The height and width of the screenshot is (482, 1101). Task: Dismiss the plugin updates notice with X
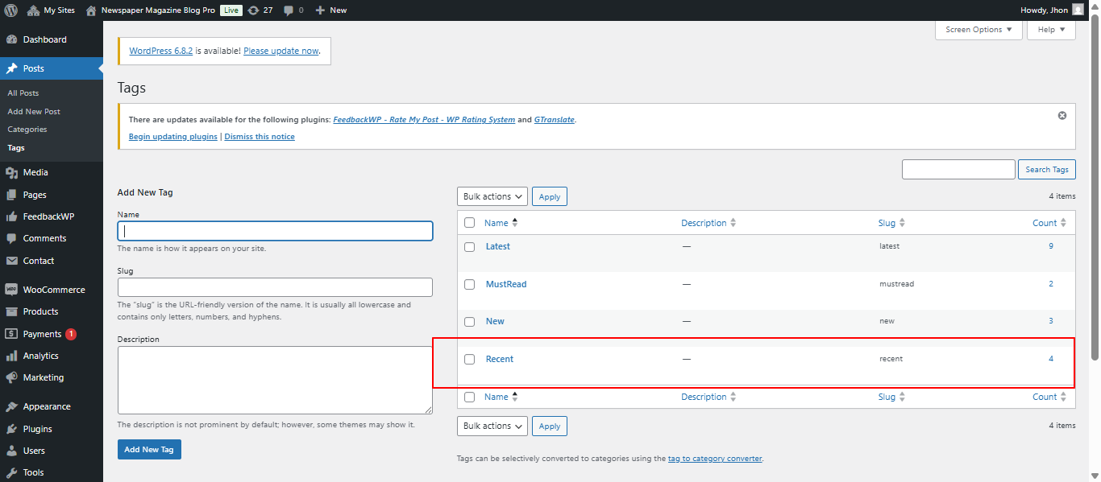(1062, 115)
